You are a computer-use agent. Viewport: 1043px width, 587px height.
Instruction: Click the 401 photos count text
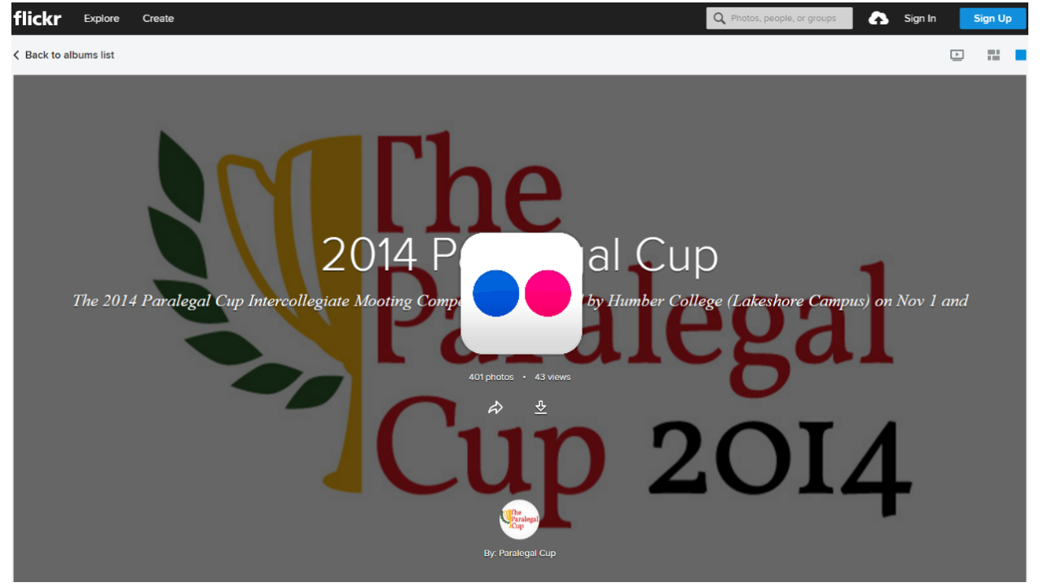tap(491, 377)
